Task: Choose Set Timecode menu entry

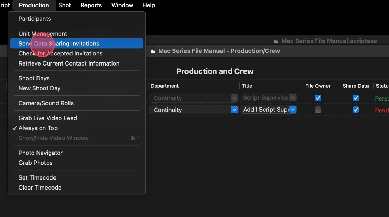Action: coord(37,178)
